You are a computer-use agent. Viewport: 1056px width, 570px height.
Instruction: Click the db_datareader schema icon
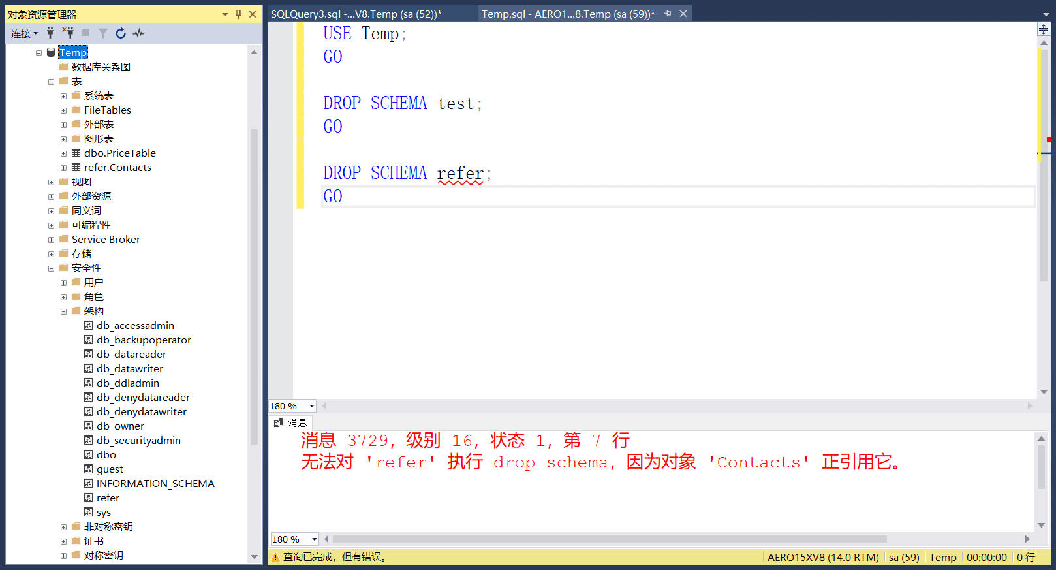click(x=89, y=354)
